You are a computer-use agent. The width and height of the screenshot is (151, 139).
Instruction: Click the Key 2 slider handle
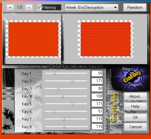click(73, 81)
